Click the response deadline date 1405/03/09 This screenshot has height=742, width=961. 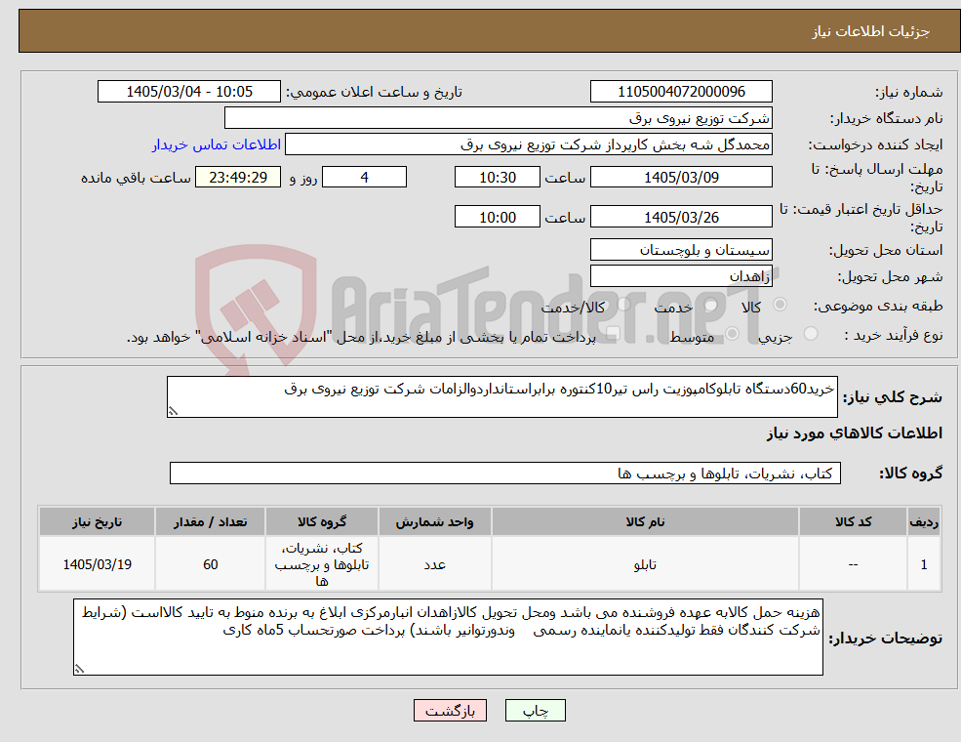(x=681, y=178)
